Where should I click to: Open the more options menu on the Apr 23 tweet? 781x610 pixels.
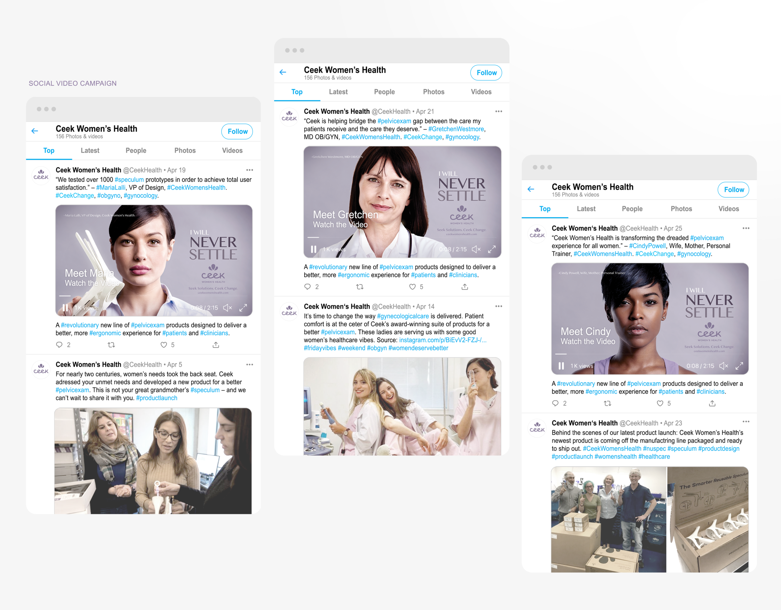746,423
